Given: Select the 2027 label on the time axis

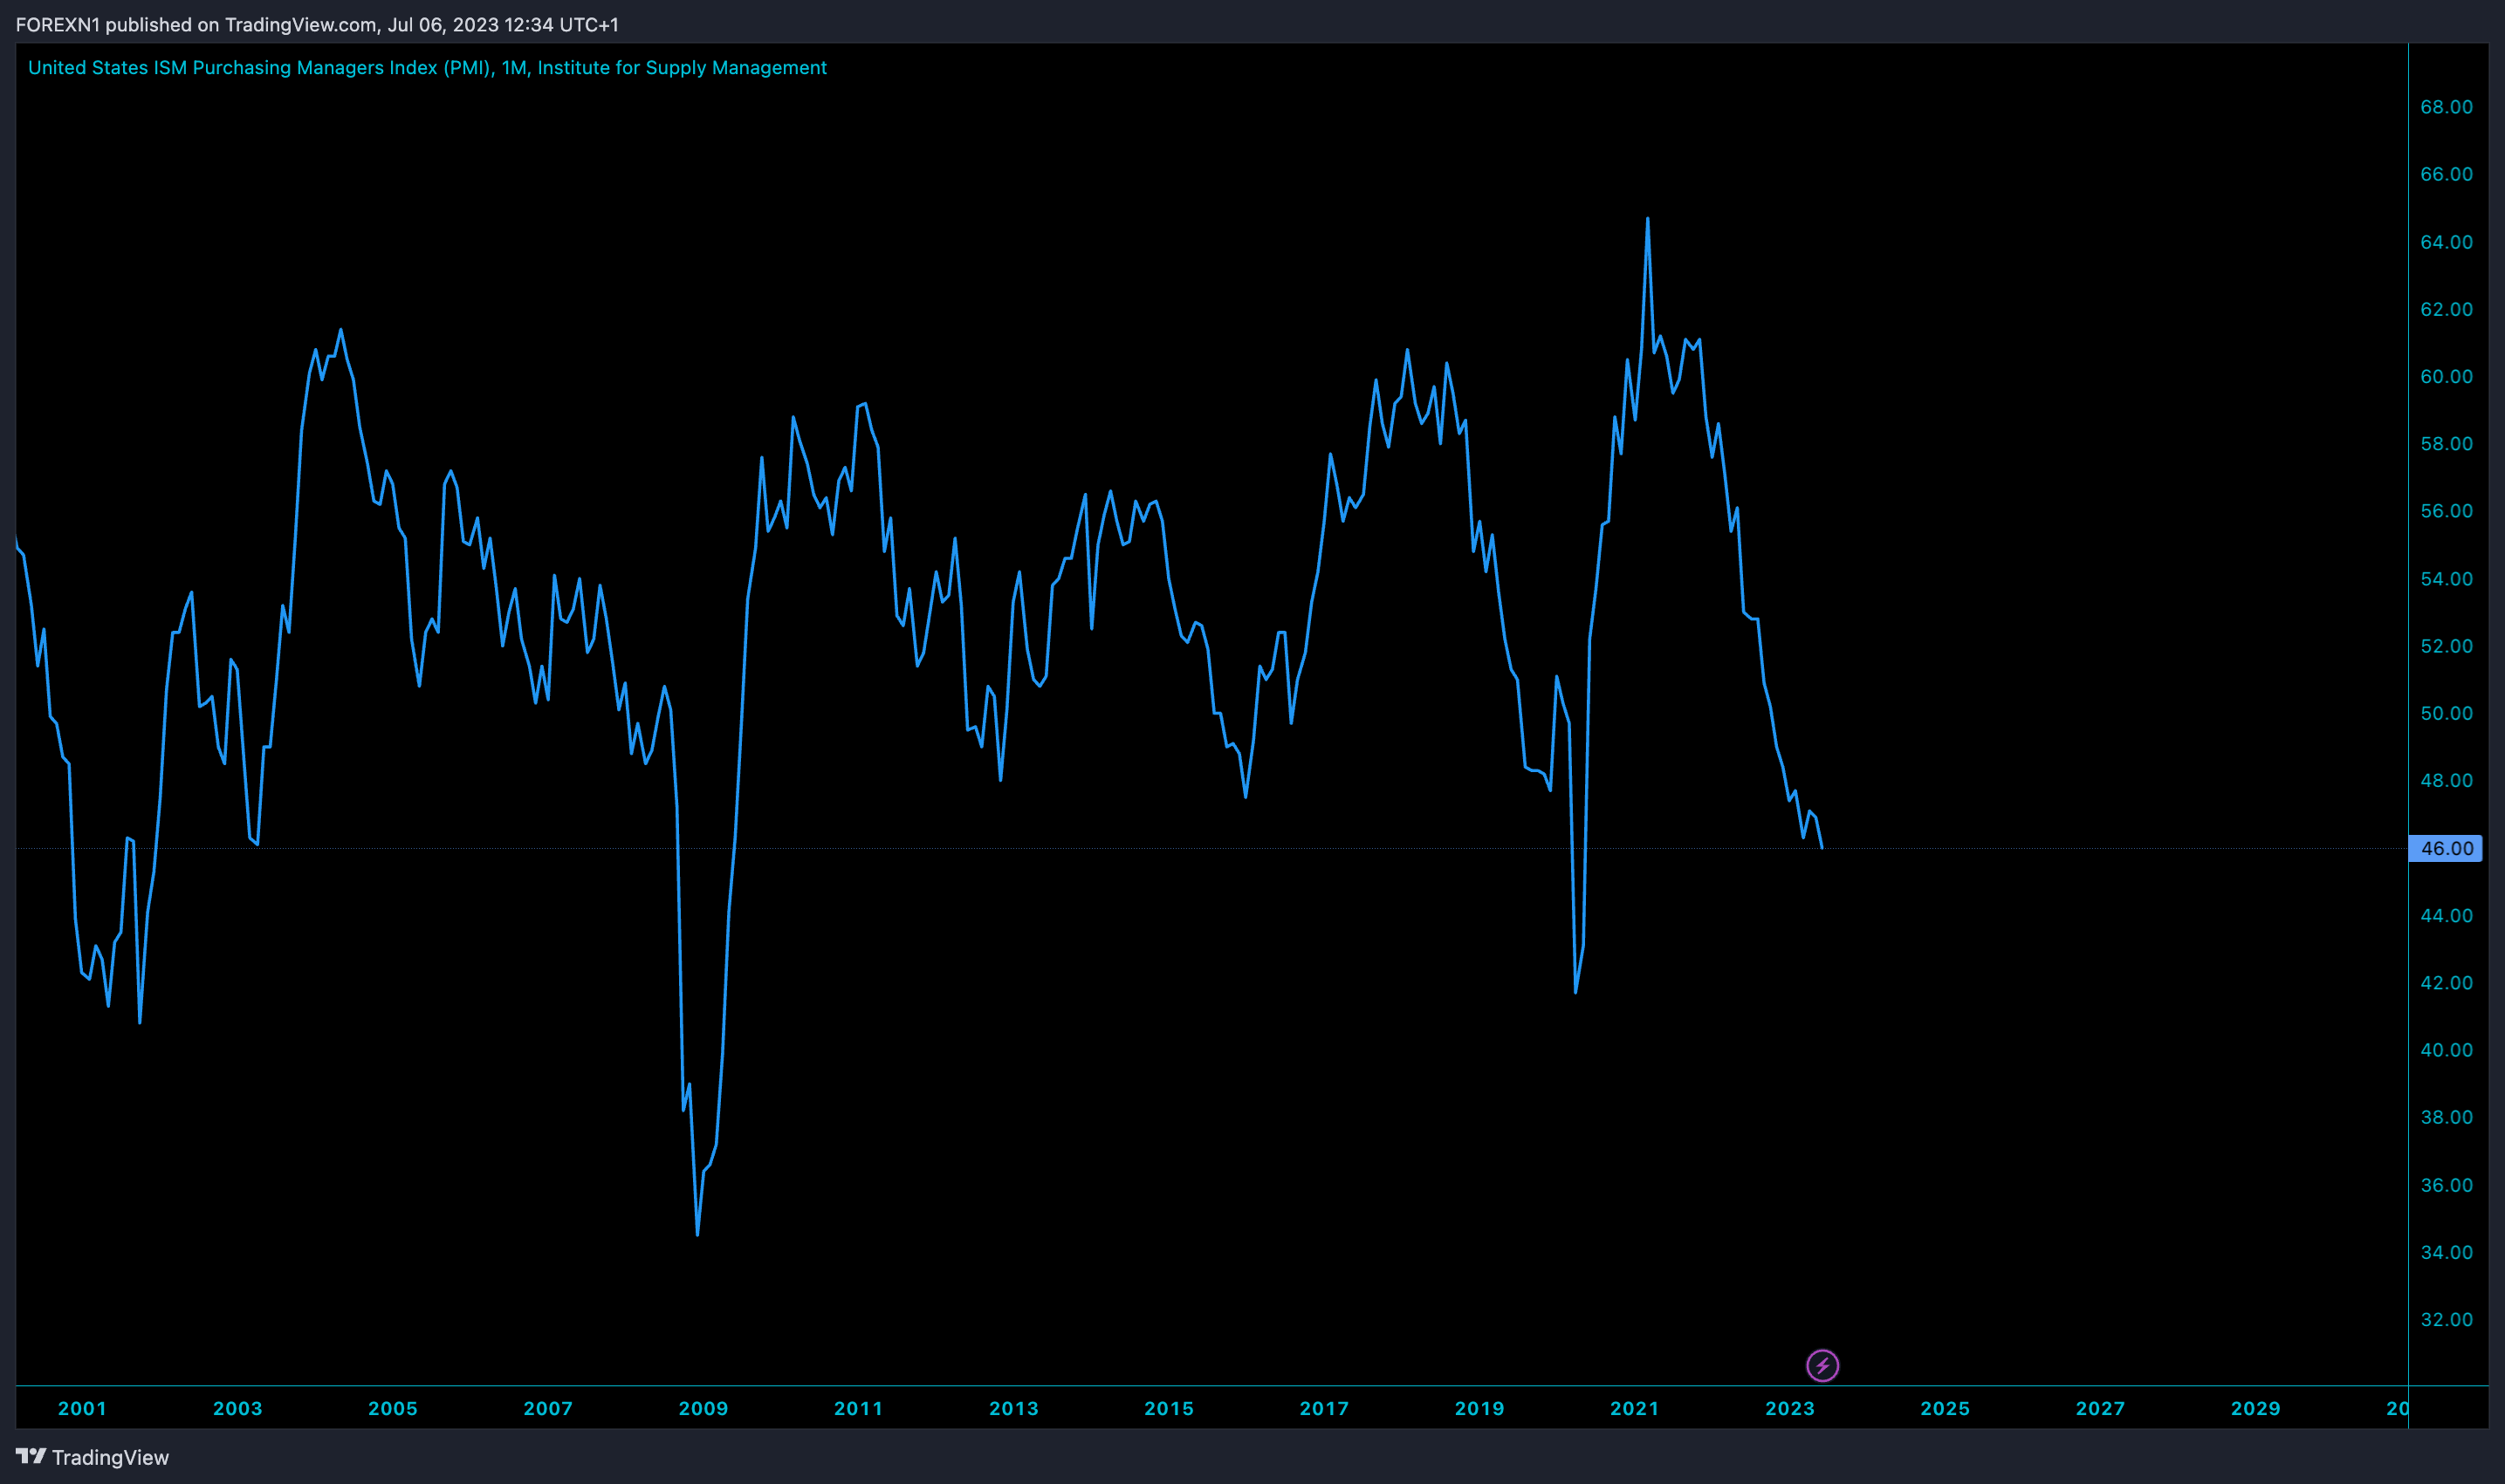Looking at the screenshot, I should 2100,1408.
